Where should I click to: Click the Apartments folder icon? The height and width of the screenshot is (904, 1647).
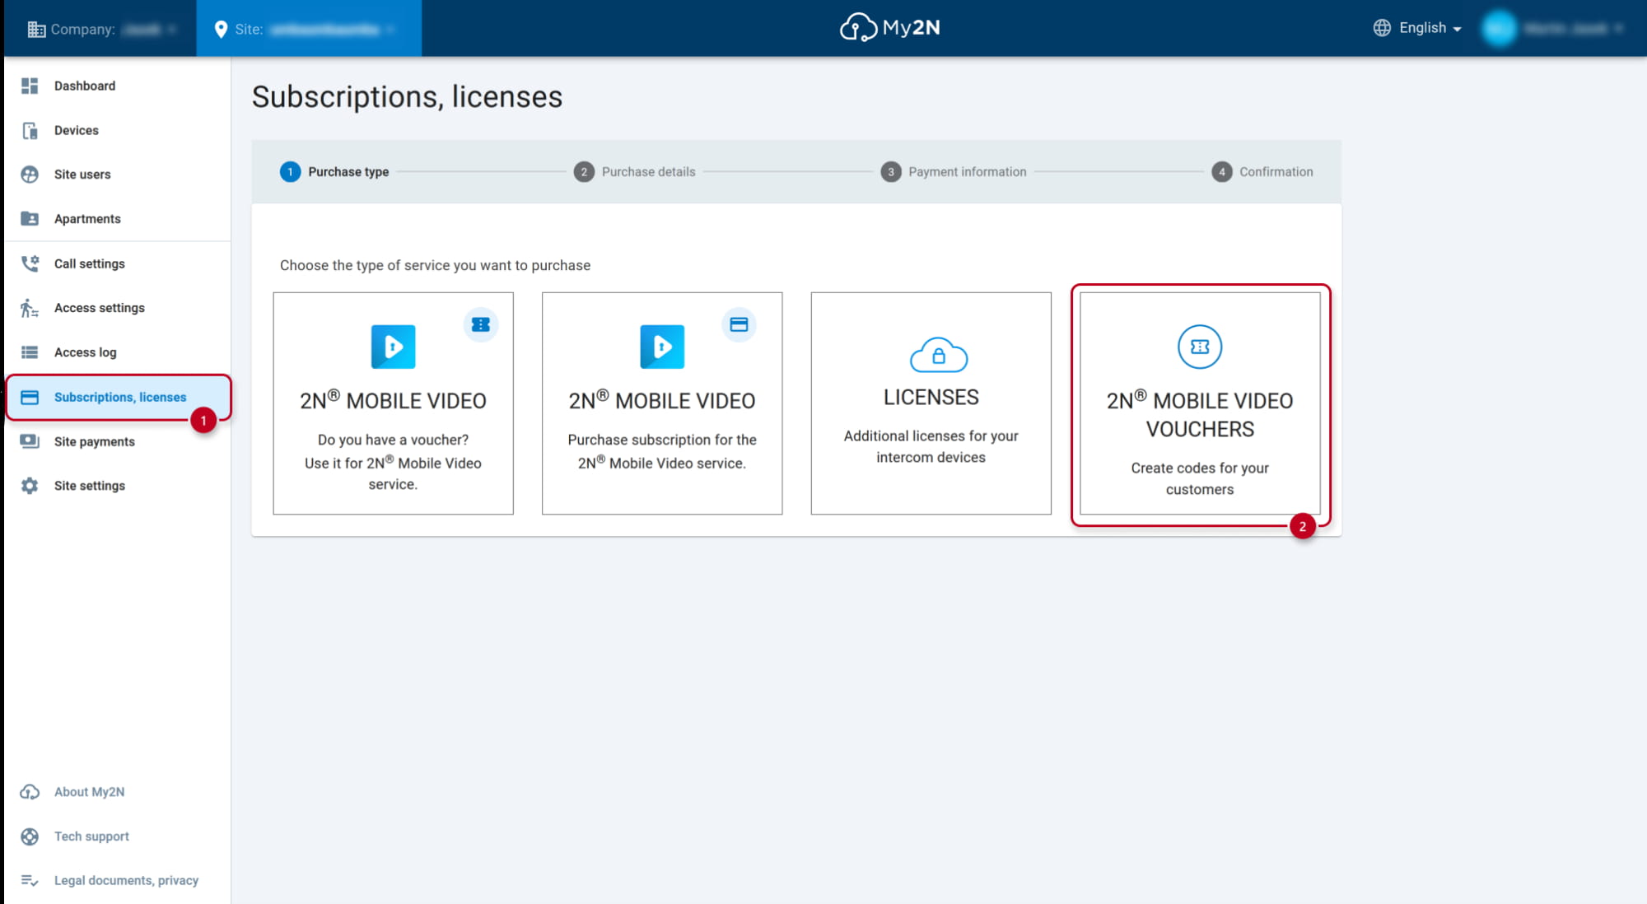pos(30,219)
